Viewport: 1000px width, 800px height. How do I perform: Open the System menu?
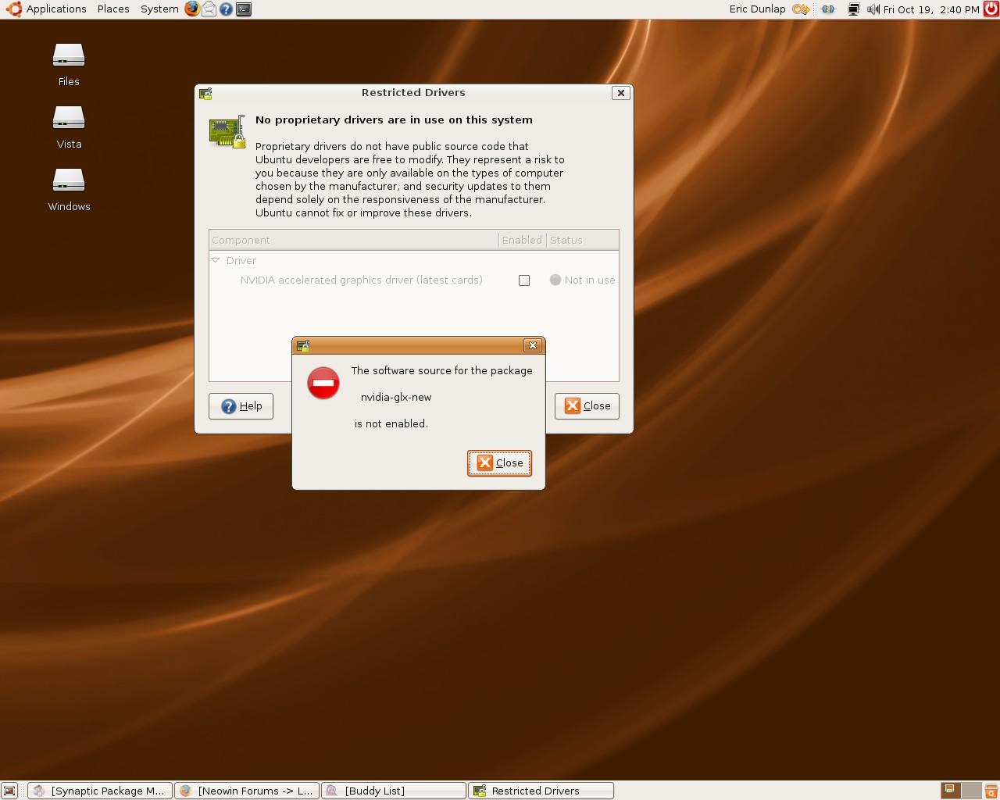tap(159, 9)
